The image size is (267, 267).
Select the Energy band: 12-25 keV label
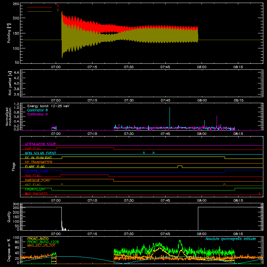48,106
